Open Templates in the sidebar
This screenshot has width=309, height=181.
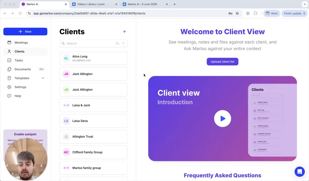22,78
